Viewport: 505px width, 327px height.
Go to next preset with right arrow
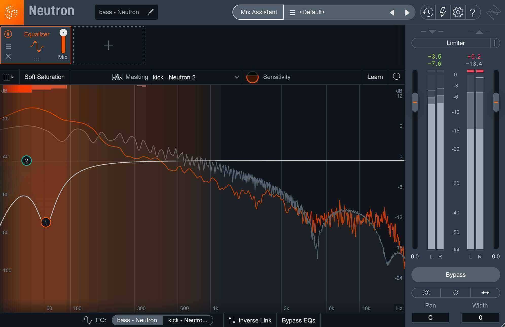407,12
